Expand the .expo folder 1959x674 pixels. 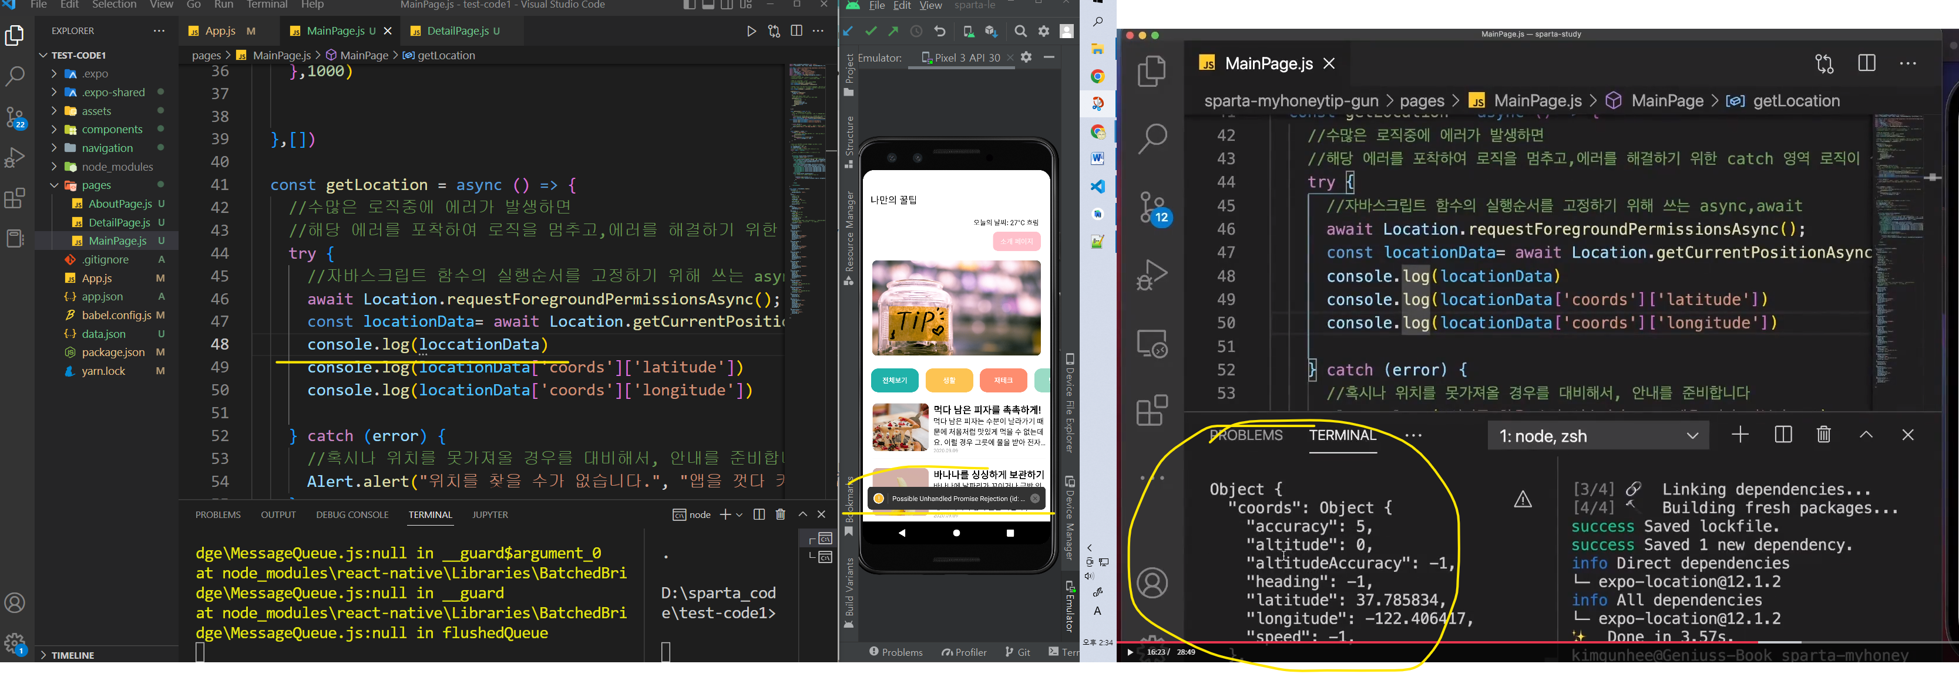(x=54, y=74)
